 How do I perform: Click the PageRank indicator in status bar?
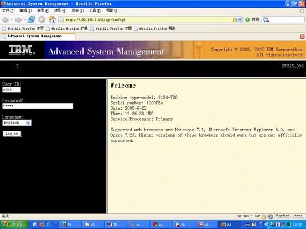pos(282,216)
